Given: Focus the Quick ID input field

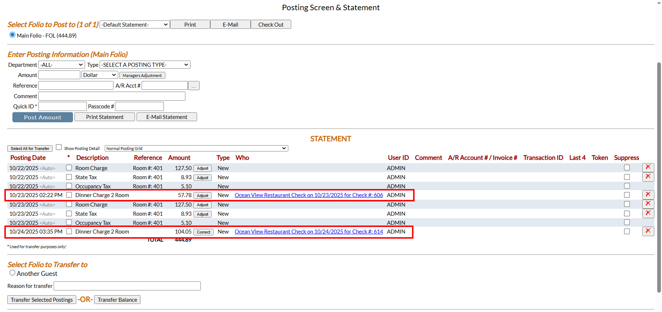Looking at the screenshot, I should tap(62, 106).
